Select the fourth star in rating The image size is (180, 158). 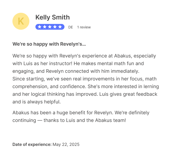click(55, 27)
